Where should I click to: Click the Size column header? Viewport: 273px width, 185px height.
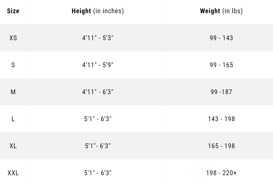tap(13, 11)
